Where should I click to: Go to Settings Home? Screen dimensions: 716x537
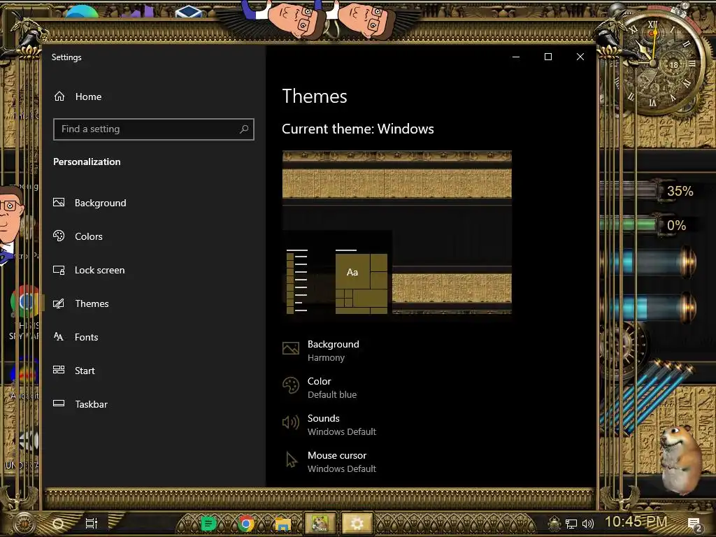(x=78, y=96)
